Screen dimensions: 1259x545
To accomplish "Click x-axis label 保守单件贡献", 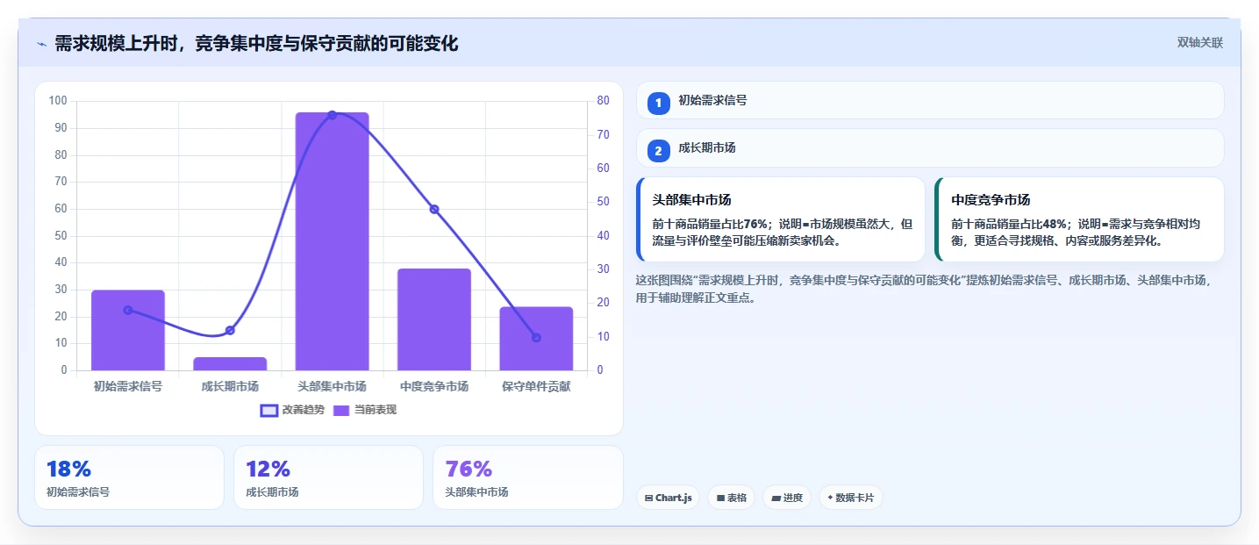I will click(x=536, y=386).
